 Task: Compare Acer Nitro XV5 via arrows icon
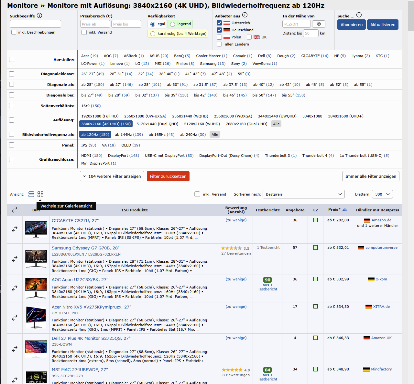pos(15,318)
